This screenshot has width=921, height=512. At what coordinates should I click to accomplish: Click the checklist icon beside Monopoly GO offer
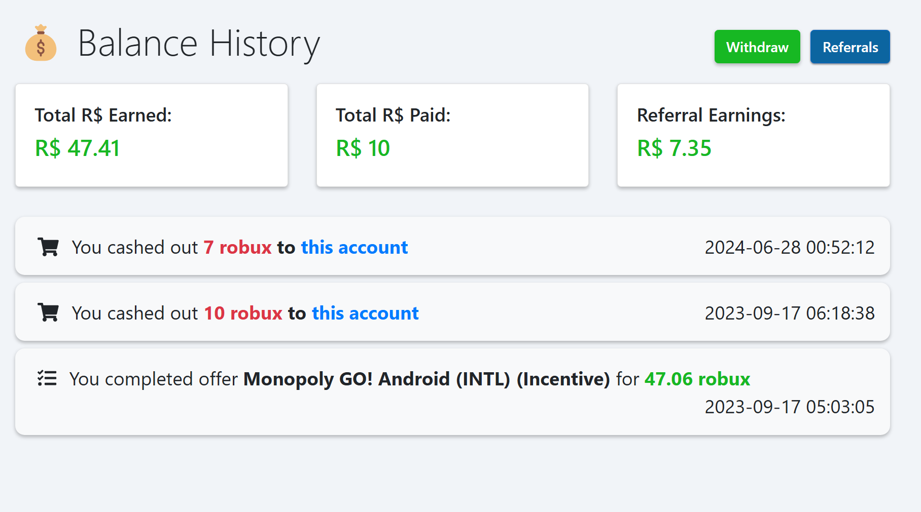coord(47,378)
